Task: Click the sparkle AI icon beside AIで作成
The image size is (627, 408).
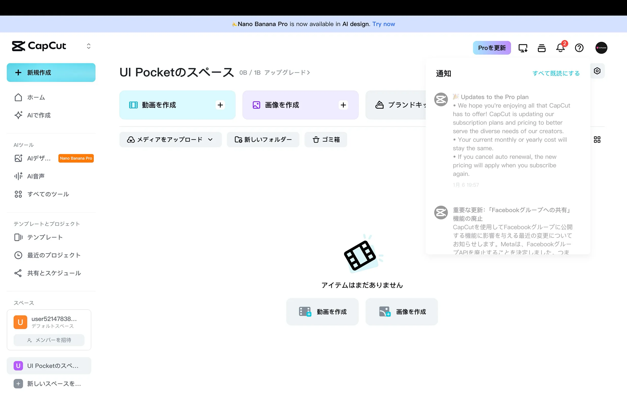Action: [x=18, y=115]
